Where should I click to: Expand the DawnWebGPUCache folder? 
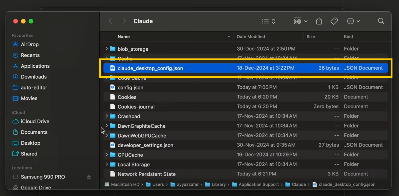107,135
